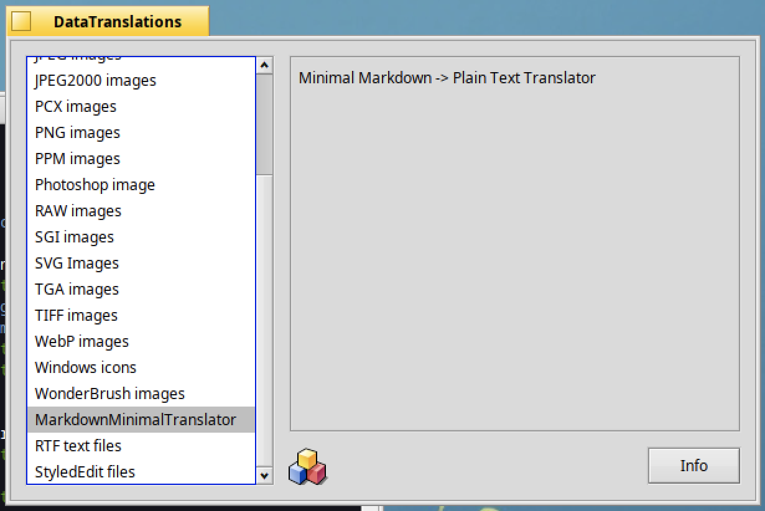The image size is (765, 511).
Task: Select the RTF text files entry
Action: pyautogui.click(x=78, y=446)
